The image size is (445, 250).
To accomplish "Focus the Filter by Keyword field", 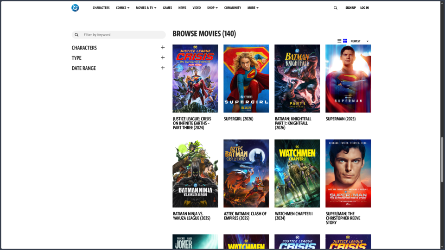I will pyautogui.click(x=119, y=35).
